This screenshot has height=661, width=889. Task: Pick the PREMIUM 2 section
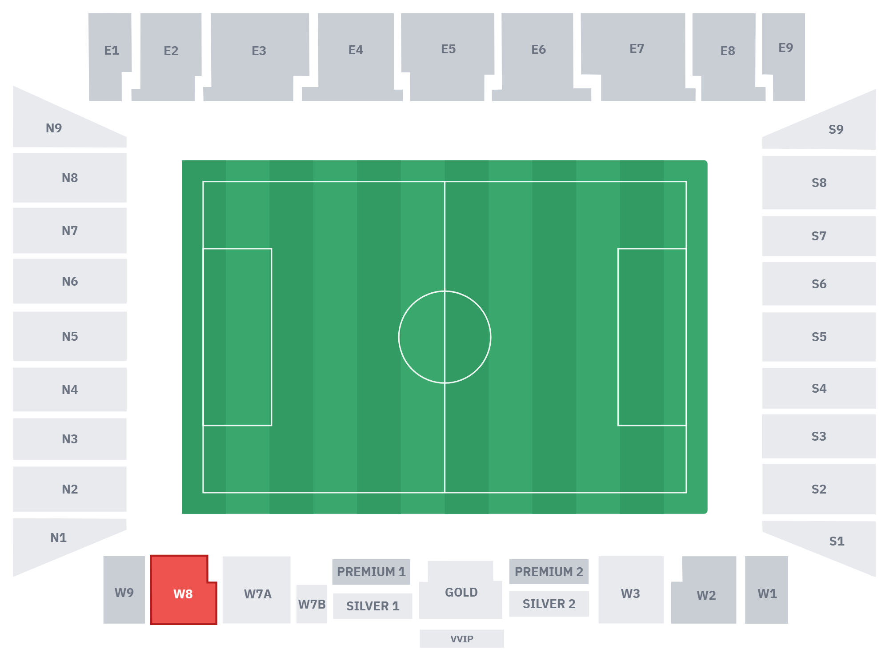coord(549,572)
